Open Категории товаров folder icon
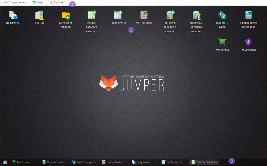Image resolution: width=267 pixels, height=166 pixels. (65, 15)
